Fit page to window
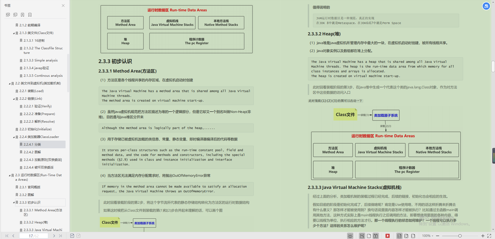 pyautogui.click(x=406, y=236)
